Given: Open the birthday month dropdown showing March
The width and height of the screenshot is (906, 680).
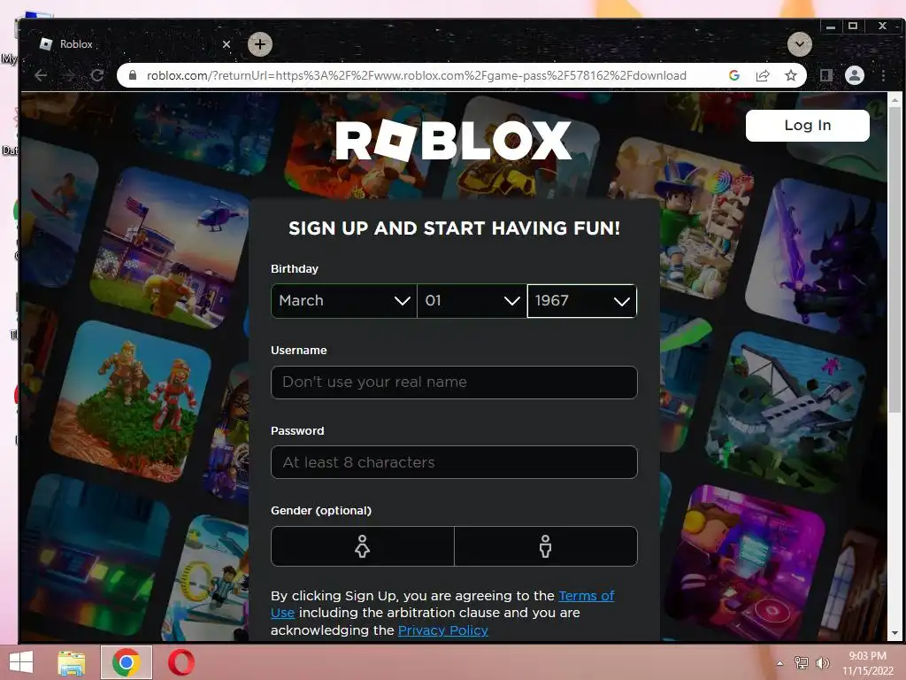Looking at the screenshot, I should coord(344,301).
